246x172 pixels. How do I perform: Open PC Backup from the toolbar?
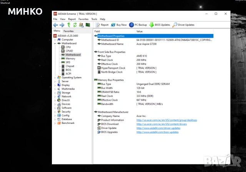[138, 25]
